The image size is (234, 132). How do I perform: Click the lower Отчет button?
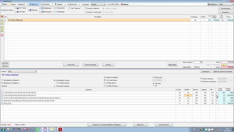point(5,66)
